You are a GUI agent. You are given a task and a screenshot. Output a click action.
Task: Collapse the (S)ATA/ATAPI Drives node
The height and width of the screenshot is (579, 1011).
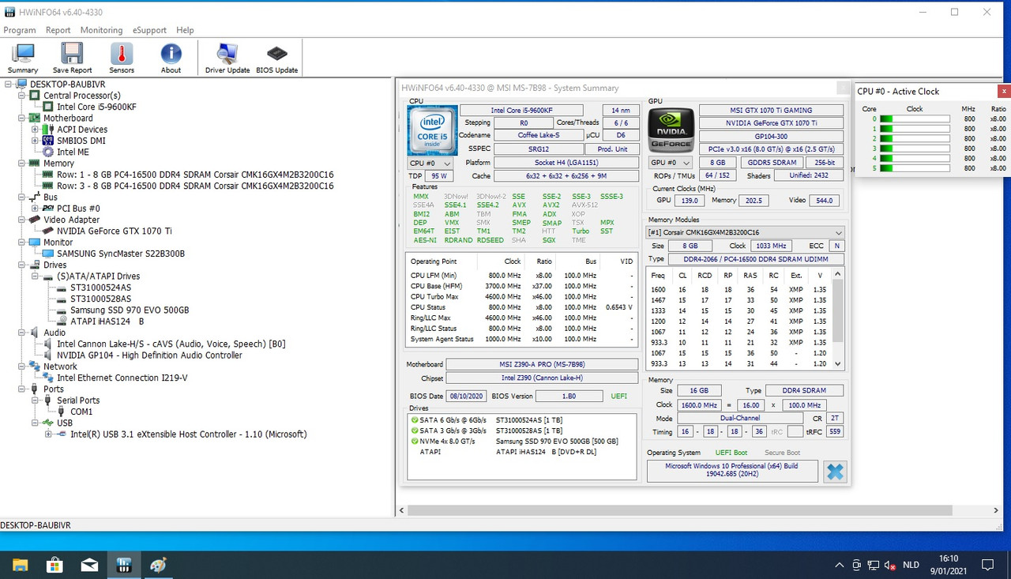point(35,276)
